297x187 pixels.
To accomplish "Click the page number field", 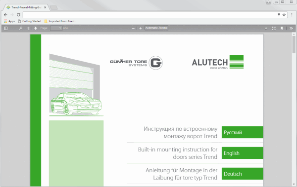I will (x=56, y=28).
